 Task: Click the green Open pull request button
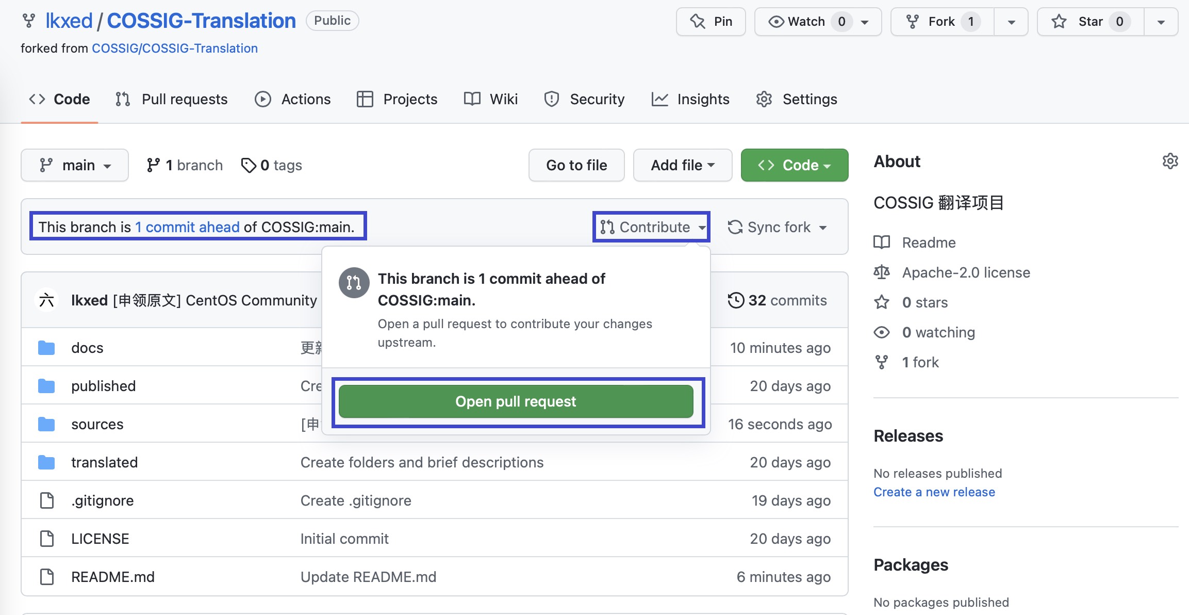coord(516,401)
